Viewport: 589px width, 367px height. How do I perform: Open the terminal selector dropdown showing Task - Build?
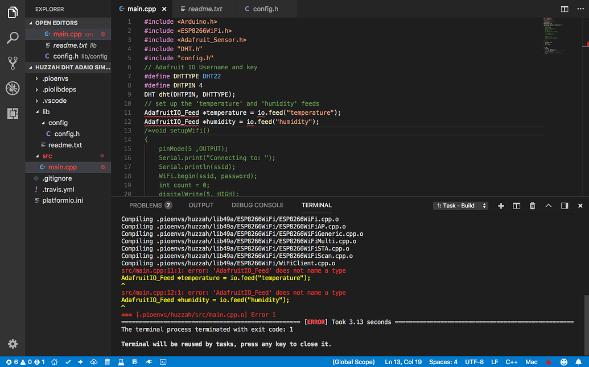coord(460,206)
